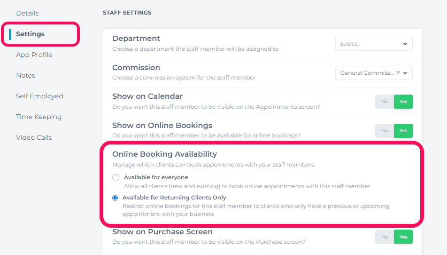Open the Settings tab in the sidebar
The width and height of the screenshot is (447, 255).
pos(30,34)
